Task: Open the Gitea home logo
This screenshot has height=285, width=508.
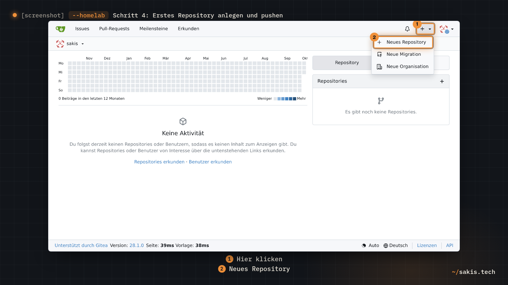Action: pos(60,29)
